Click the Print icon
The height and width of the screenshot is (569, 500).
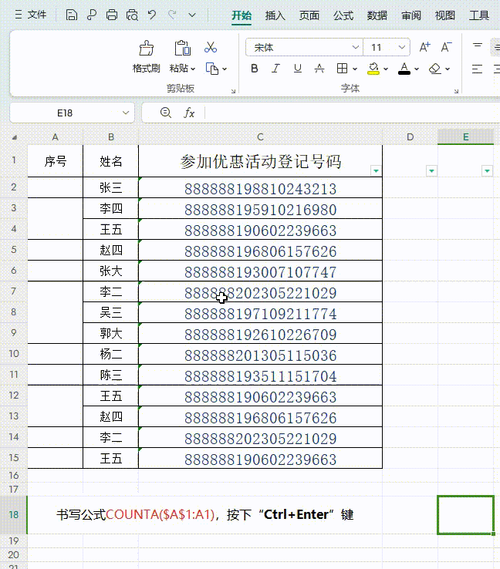pos(111,15)
